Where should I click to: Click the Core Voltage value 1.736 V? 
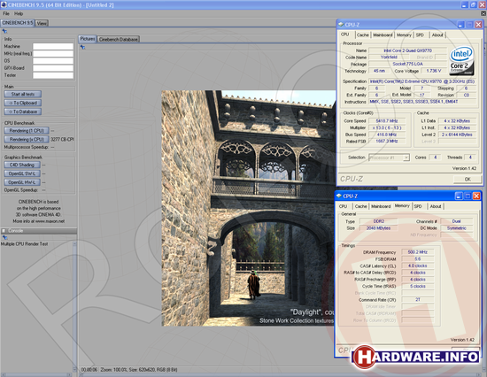click(x=434, y=71)
